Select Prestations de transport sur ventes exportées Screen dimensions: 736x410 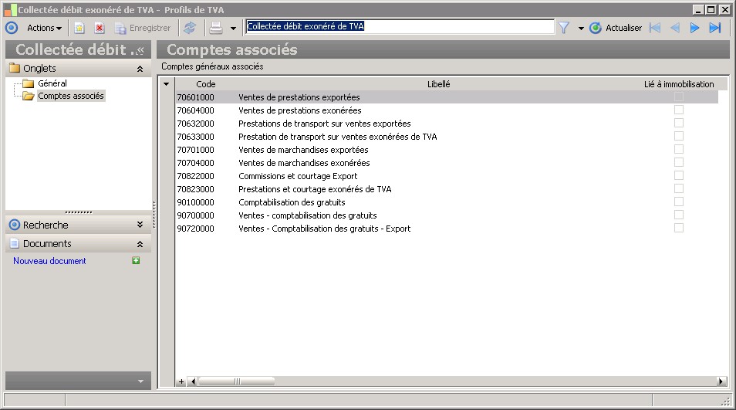324,124
